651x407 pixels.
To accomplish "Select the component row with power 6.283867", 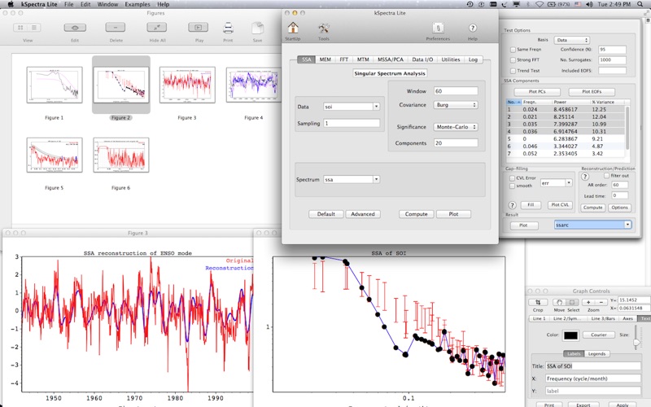I will pos(565,139).
